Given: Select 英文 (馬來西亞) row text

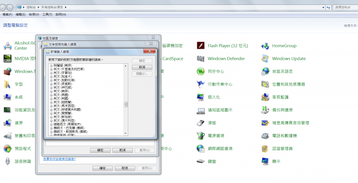Looking at the screenshot, I should click(x=64, y=106).
